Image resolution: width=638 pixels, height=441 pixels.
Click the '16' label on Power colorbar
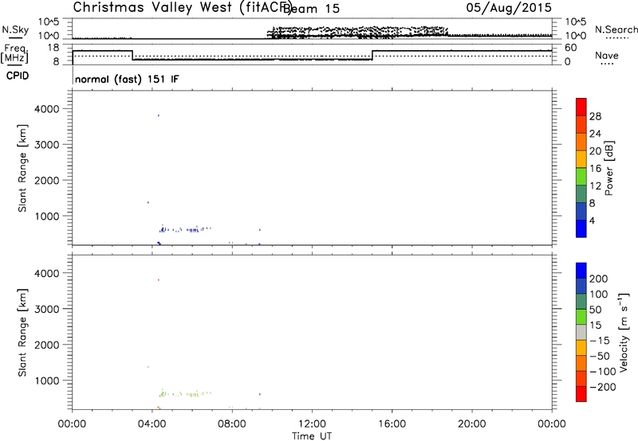coord(595,169)
